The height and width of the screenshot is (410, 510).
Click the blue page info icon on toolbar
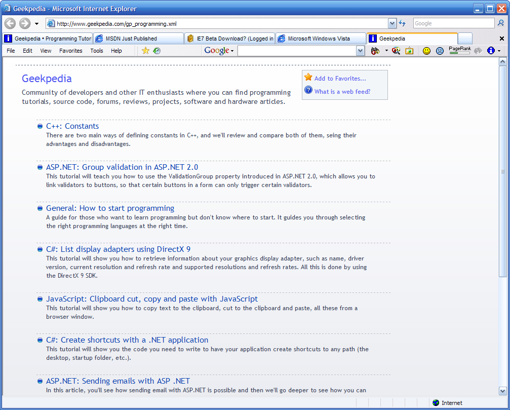[x=491, y=51]
